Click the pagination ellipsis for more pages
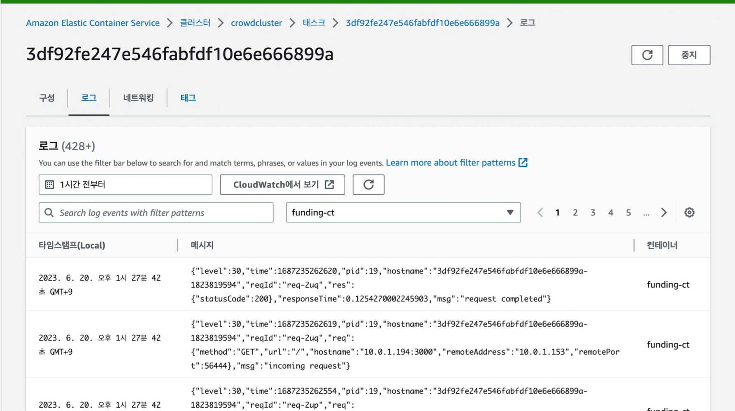The height and width of the screenshot is (411, 735). coord(646,213)
